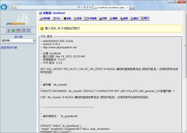Open phpMyAdmin documentation help icon
This screenshot has height=133, width=187.
tap(24, 31)
